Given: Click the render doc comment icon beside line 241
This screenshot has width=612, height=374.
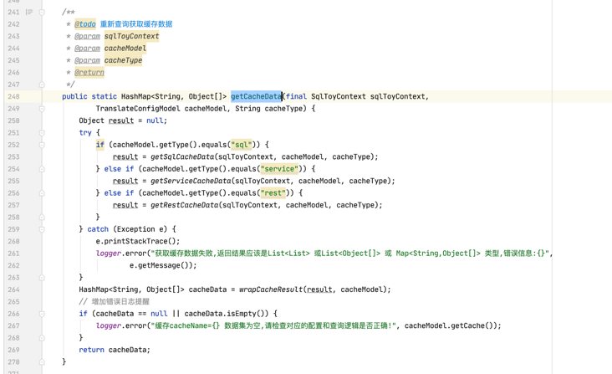Looking at the screenshot, I should click(x=29, y=12).
